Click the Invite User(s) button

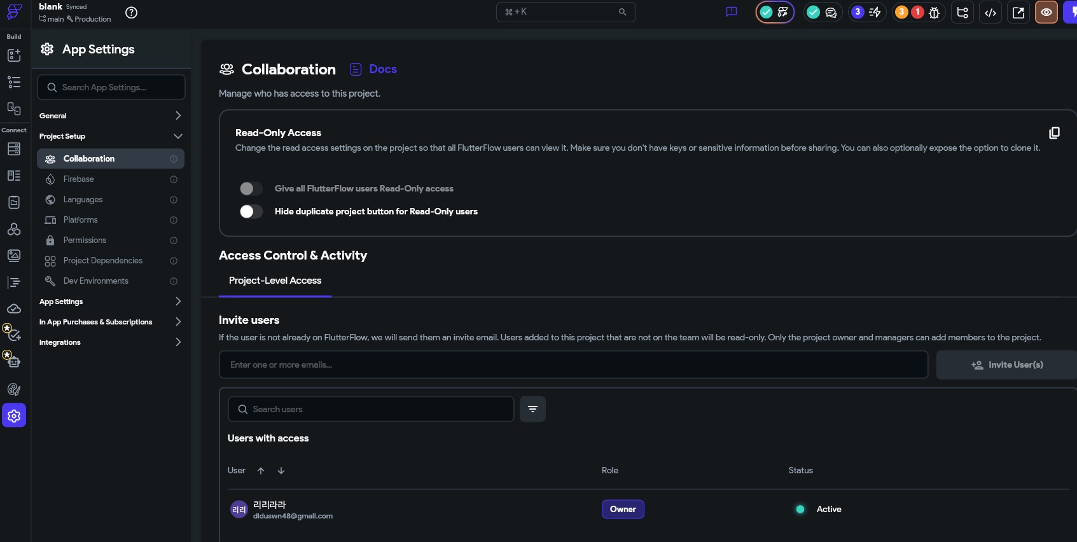point(1006,365)
